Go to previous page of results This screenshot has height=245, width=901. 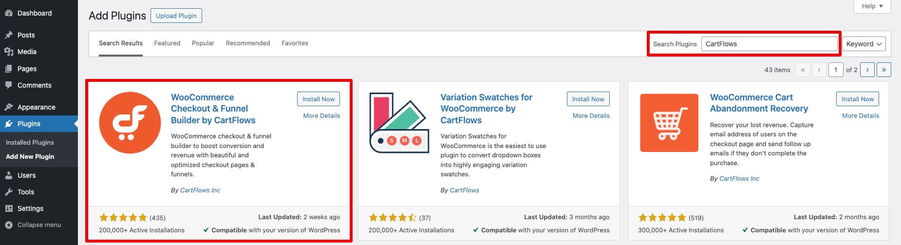pyautogui.click(x=819, y=70)
